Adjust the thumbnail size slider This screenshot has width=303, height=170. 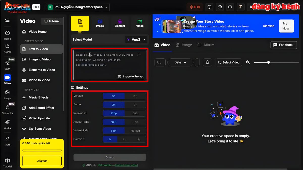(x=268, y=62)
